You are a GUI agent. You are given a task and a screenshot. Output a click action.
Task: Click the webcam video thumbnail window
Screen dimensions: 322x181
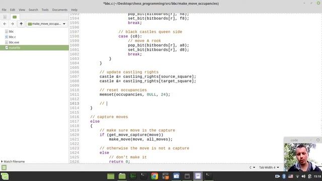tap(303, 157)
